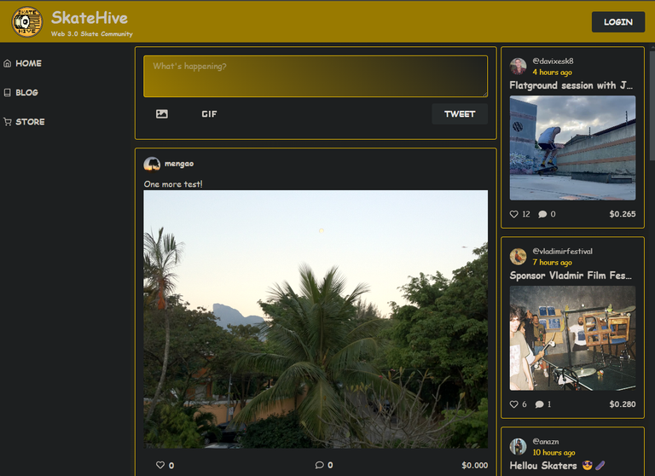Open comments on the mengao post
The height and width of the screenshot is (476, 655).
[320, 465]
